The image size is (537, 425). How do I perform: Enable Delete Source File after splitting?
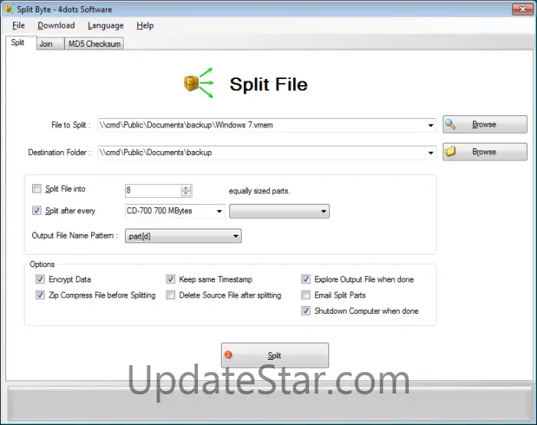tap(170, 295)
